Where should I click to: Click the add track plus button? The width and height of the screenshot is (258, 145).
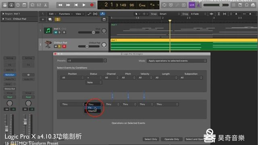click(43, 20)
